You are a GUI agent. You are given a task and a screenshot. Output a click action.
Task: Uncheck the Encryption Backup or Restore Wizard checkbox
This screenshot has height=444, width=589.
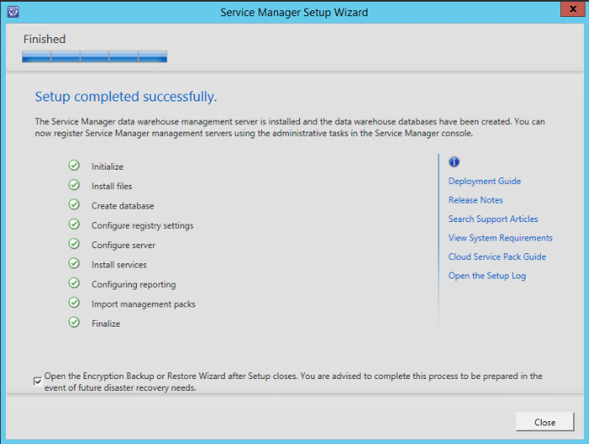[38, 381]
